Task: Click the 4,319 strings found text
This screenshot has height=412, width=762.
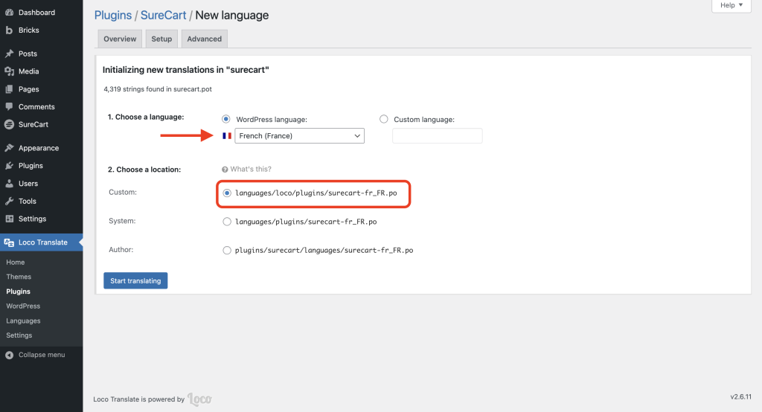Action: (158, 89)
